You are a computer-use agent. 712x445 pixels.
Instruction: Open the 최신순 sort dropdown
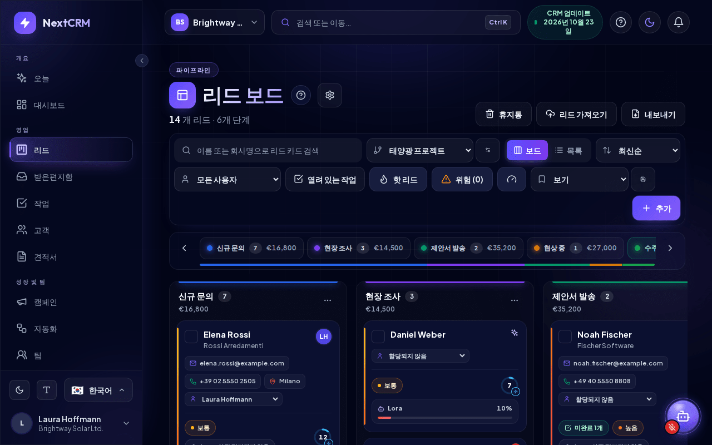point(638,150)
